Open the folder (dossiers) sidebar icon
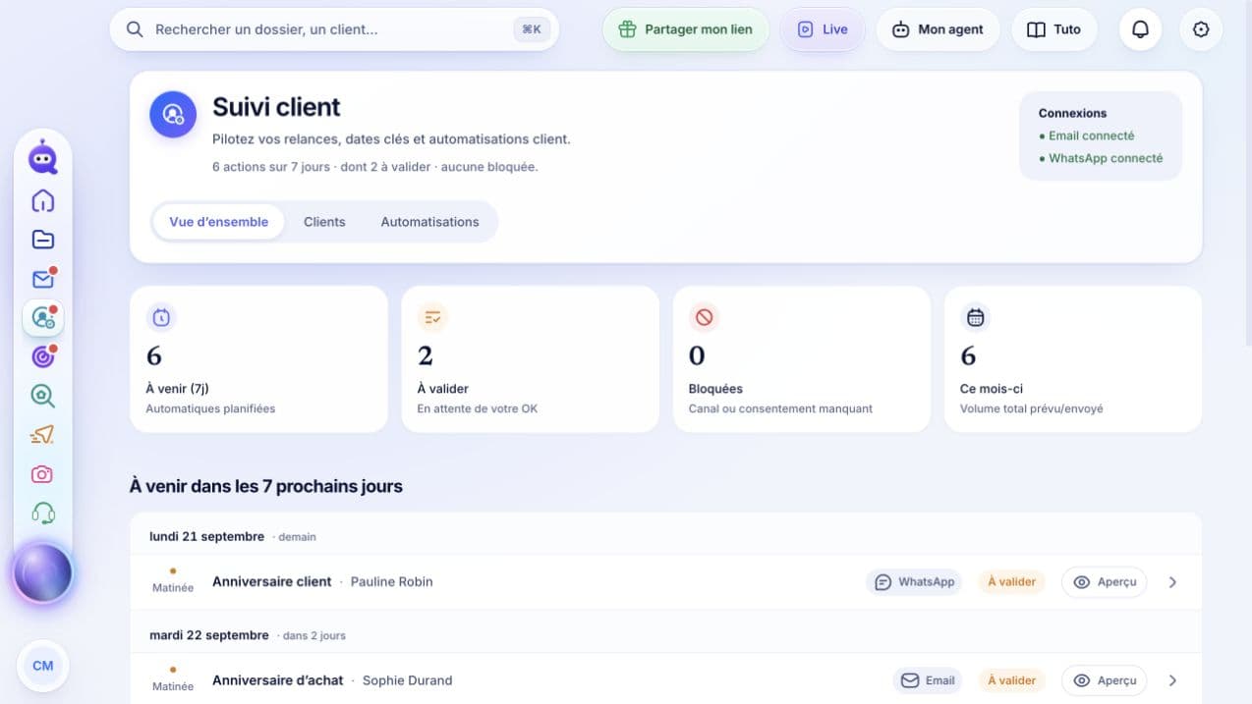Screen dimensions: 1252x704 click(x=42, y=240)
